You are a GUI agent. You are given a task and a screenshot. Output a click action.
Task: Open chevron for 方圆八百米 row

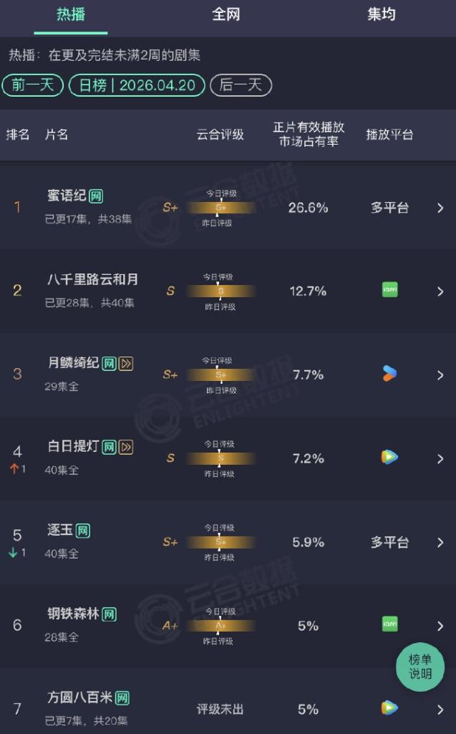tap(440, 710)
